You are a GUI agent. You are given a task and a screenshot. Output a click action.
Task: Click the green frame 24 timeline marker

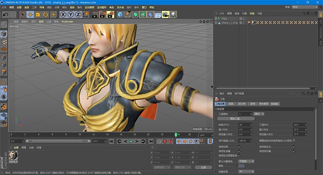176,135
